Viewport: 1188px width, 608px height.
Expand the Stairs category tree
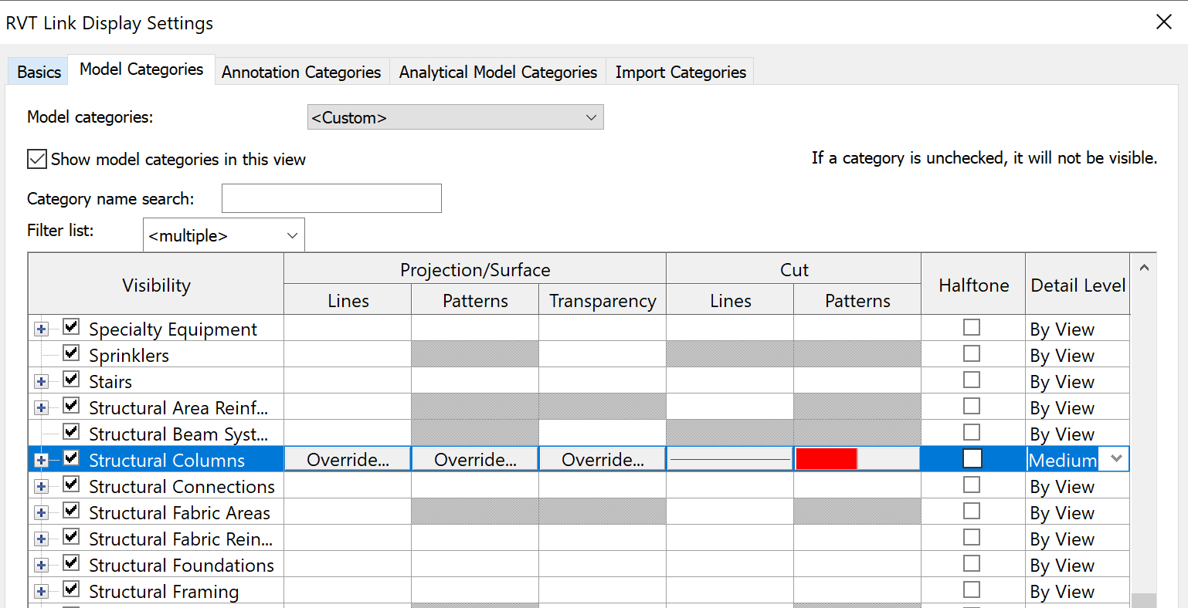click(41, 382)
